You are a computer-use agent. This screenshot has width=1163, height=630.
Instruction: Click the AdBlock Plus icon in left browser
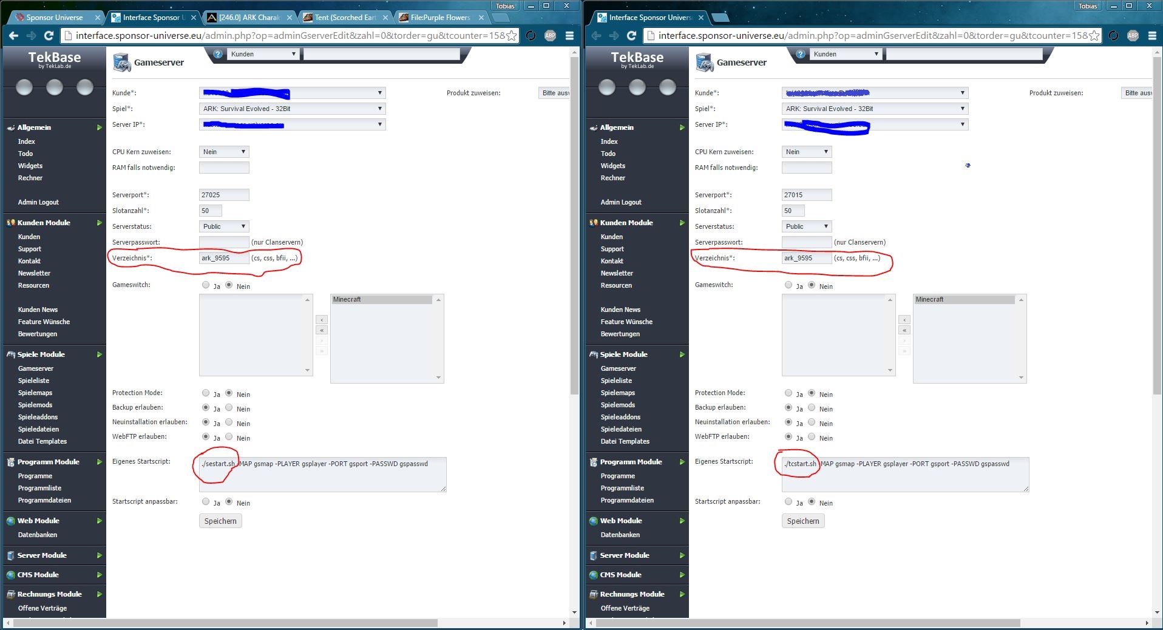coord(550,36)
